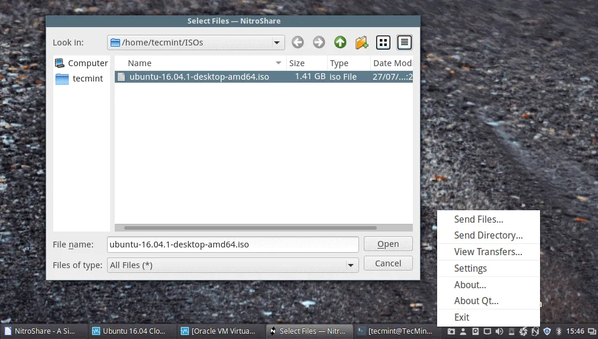Click the Back navigation arrow

(x=298, y=43)
